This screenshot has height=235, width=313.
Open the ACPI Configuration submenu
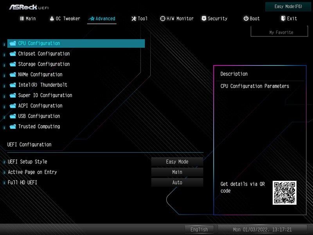pos(40,106)
